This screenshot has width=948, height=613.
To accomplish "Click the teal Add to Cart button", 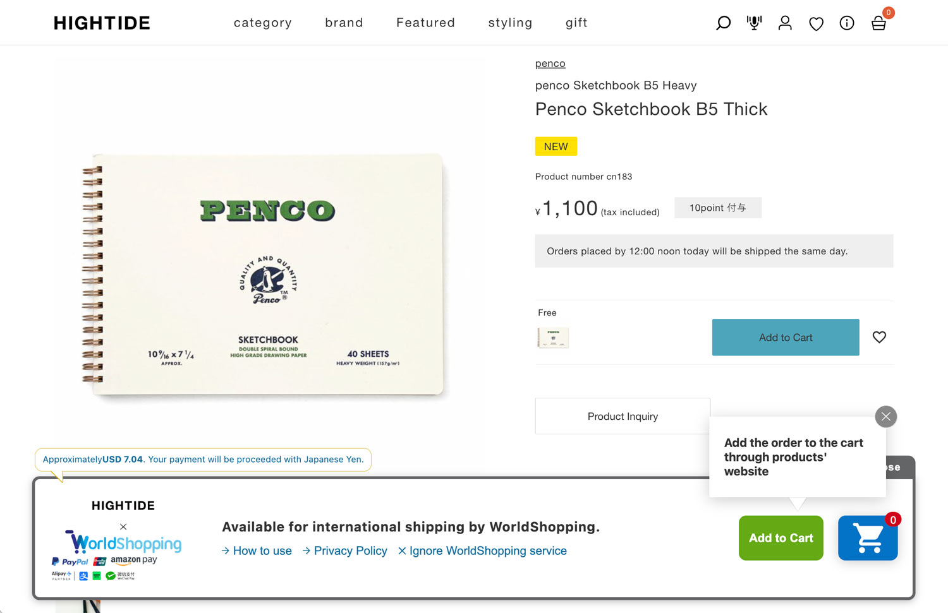I will click(786, 337).
